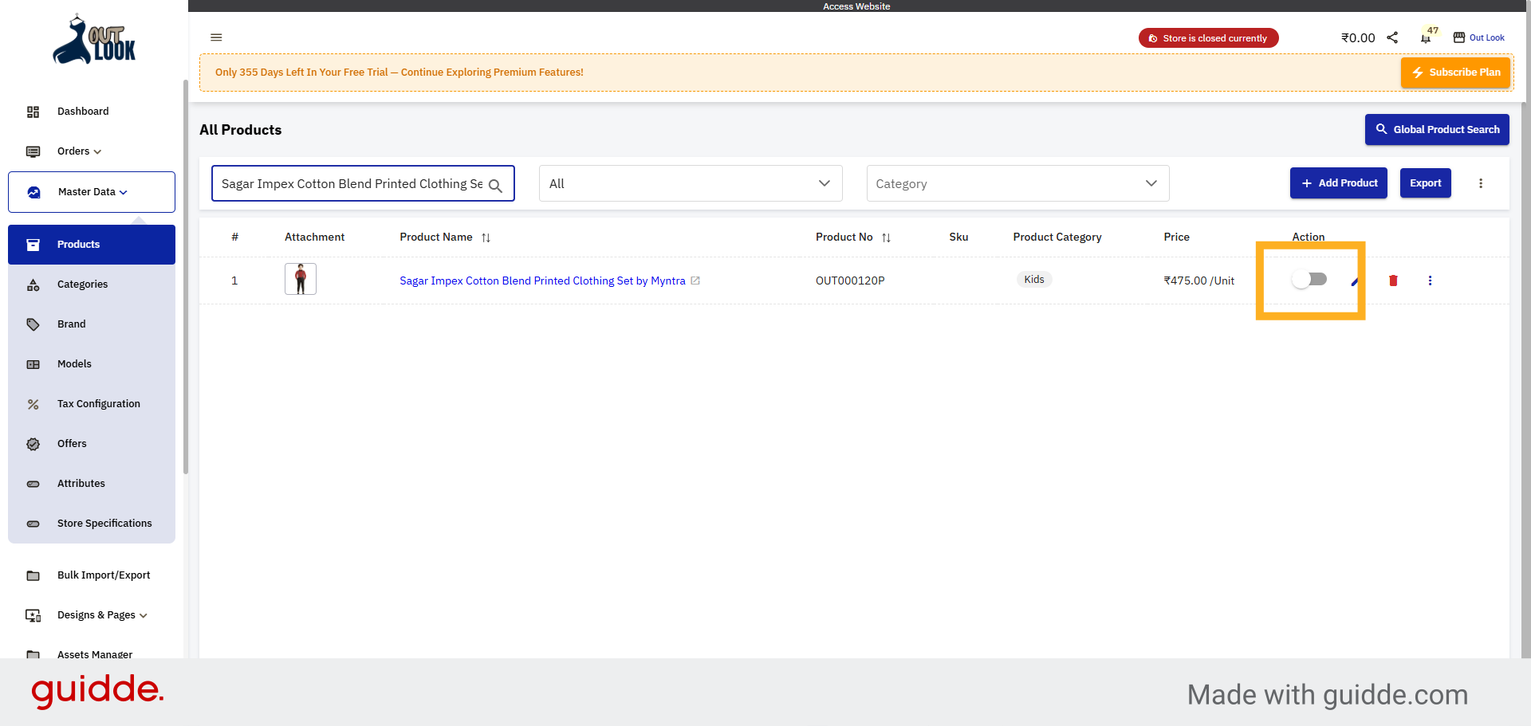The width and height of the screenshot is (1531, 726).
Task: Click the Bulk Import/Export folder icon
Action: pyautogui.click(x=33, y=575)
